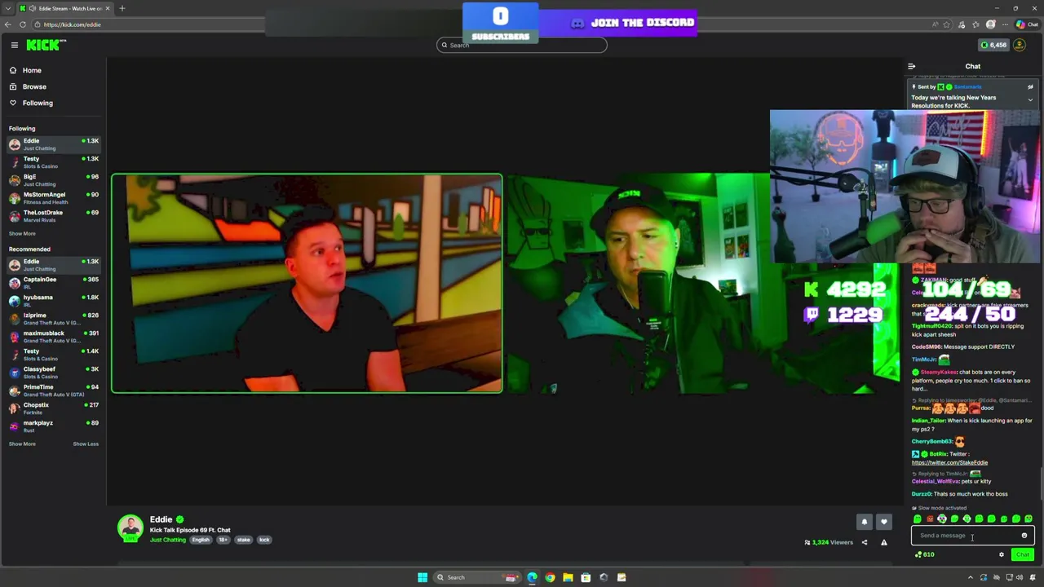Click the Windows taskbar Search box
Viewport: 1044px width, 587px height.
tap(477, 577)
